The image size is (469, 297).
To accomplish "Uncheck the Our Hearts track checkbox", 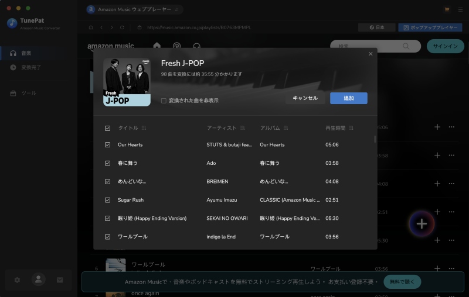I will pyautogui.click(x=107, y=144).
